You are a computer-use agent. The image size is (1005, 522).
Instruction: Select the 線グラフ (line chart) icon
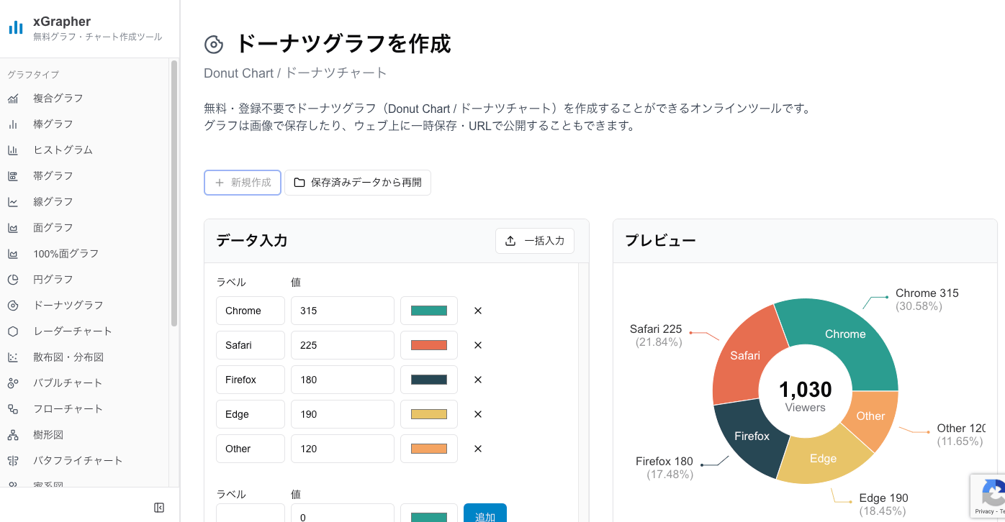tap(13, 201)
